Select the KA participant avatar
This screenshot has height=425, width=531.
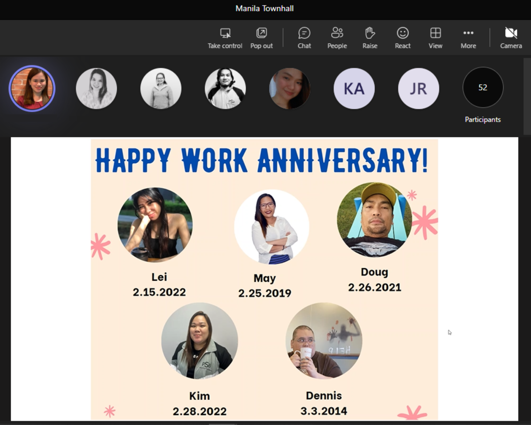[x=354, y=88]
